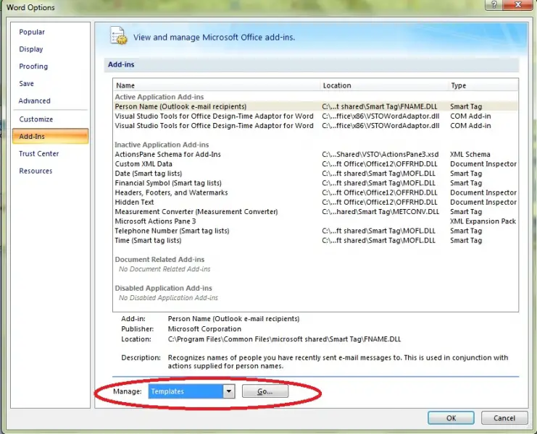Click the METCONV.DLL location cell
Screen dimensions: 537x434
click(380, 212)
